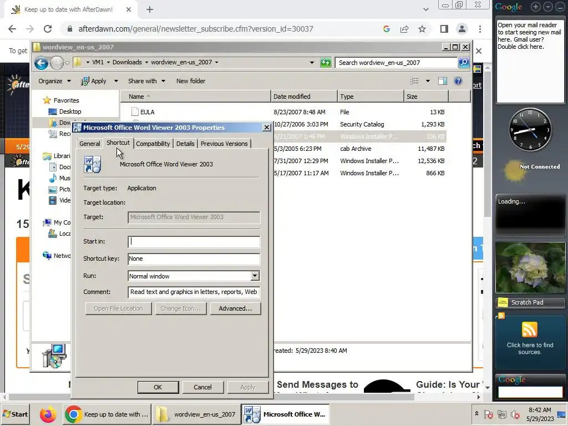Open Explorer recent locations dropdown arrow
The height and width of the screenshot is (426, 568).
tap(67, 63)
